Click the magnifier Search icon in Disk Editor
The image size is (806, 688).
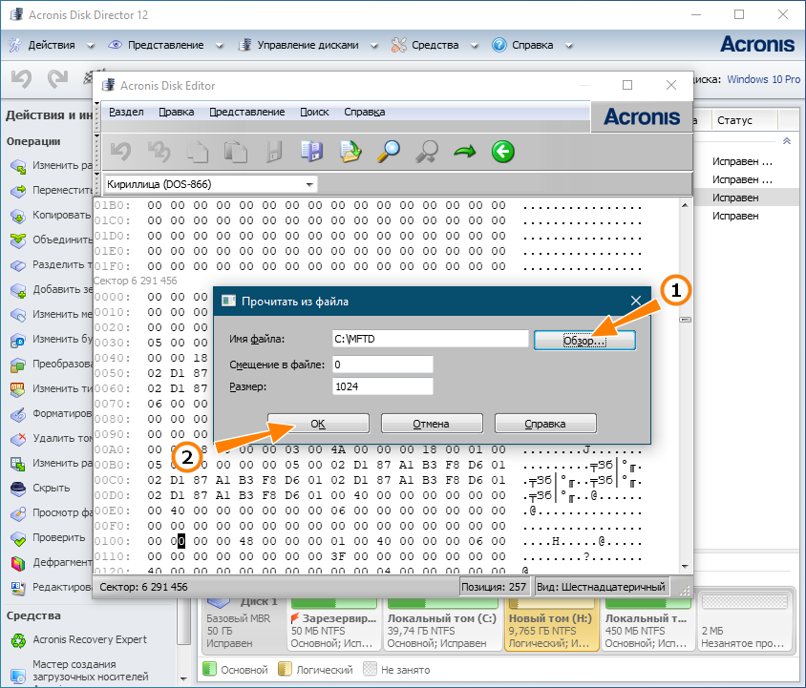click(389, 151)
